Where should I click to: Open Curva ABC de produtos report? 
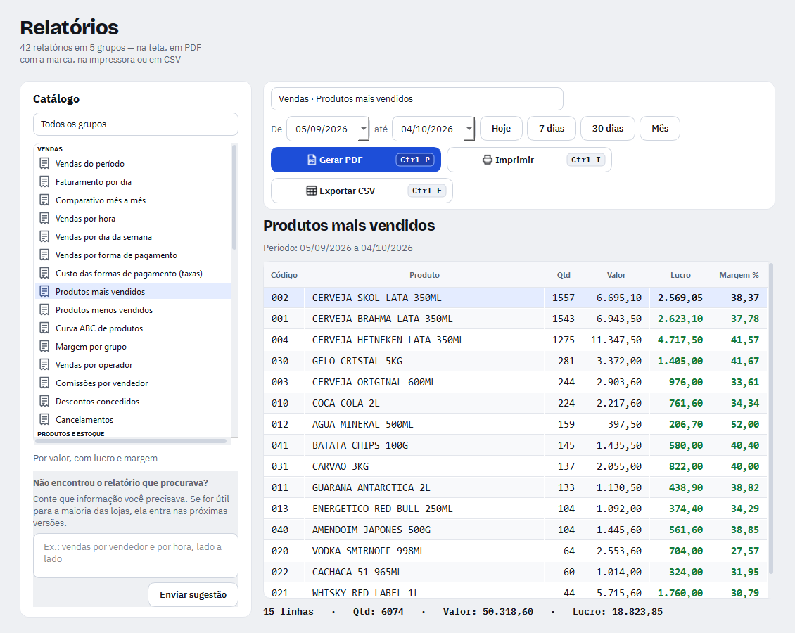(133, 328)
